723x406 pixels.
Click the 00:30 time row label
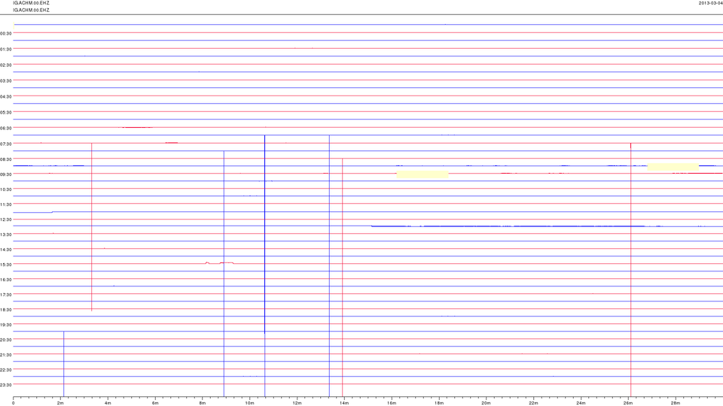click(5, 34)
